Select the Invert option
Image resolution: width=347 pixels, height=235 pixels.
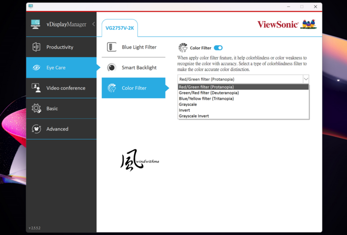click(x=243, y=110)
